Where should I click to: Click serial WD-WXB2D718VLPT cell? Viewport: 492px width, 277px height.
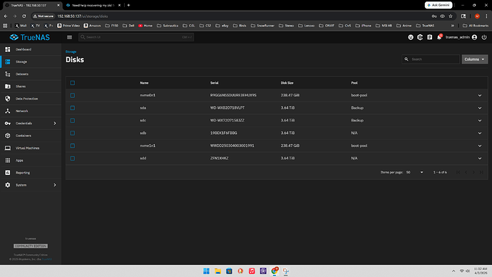pos(227,108)
